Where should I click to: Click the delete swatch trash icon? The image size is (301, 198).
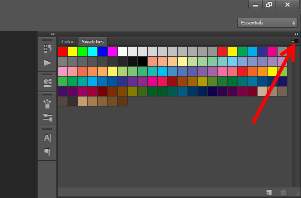coord(283,192)
